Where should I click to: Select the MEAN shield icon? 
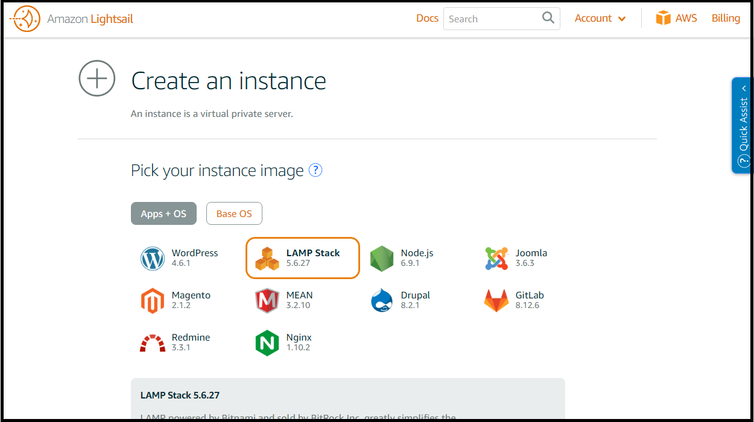[x=267, y=300]
